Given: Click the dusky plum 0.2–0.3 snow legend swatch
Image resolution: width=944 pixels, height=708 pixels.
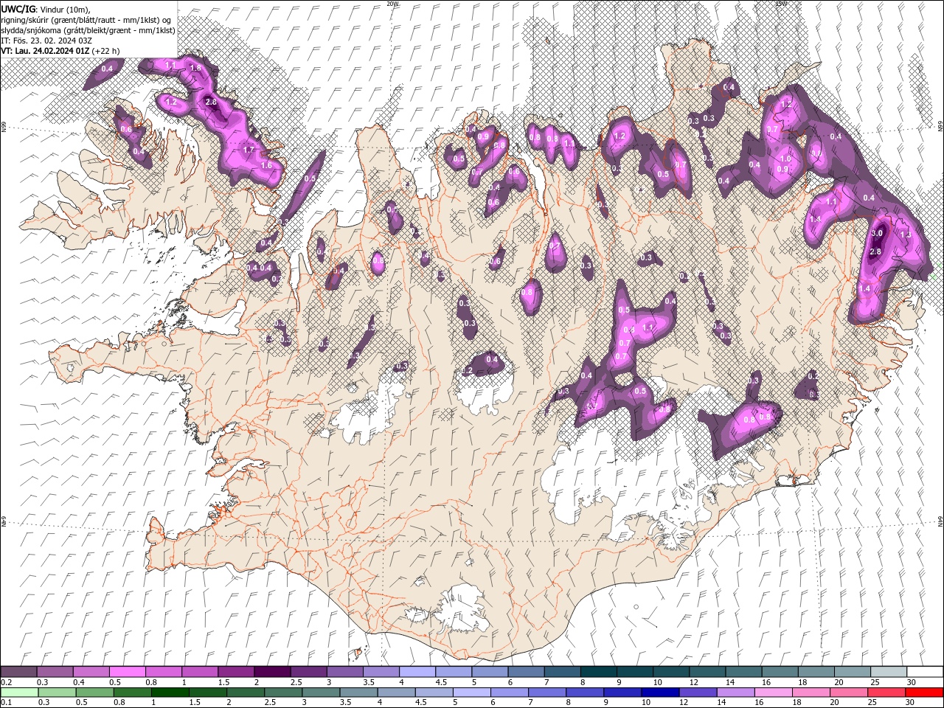Looking at the screenshot, I should pos(18,672).
